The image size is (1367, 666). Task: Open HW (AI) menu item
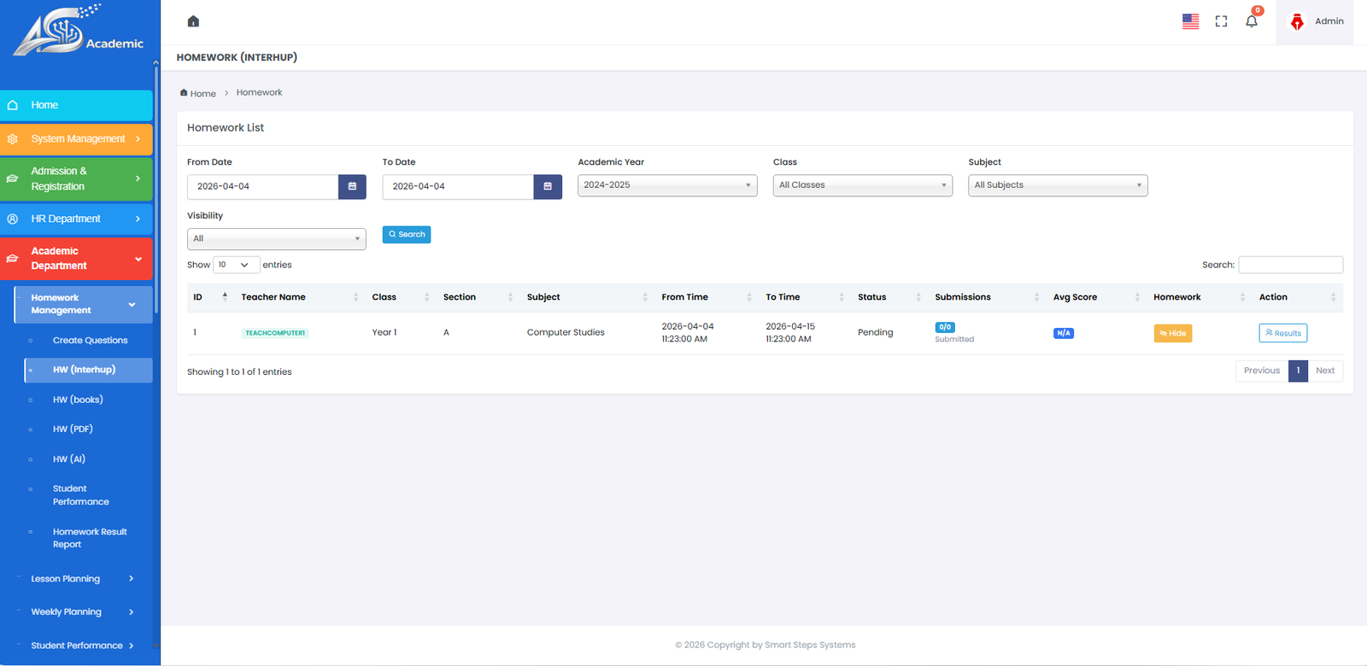[x=69, y=459]
